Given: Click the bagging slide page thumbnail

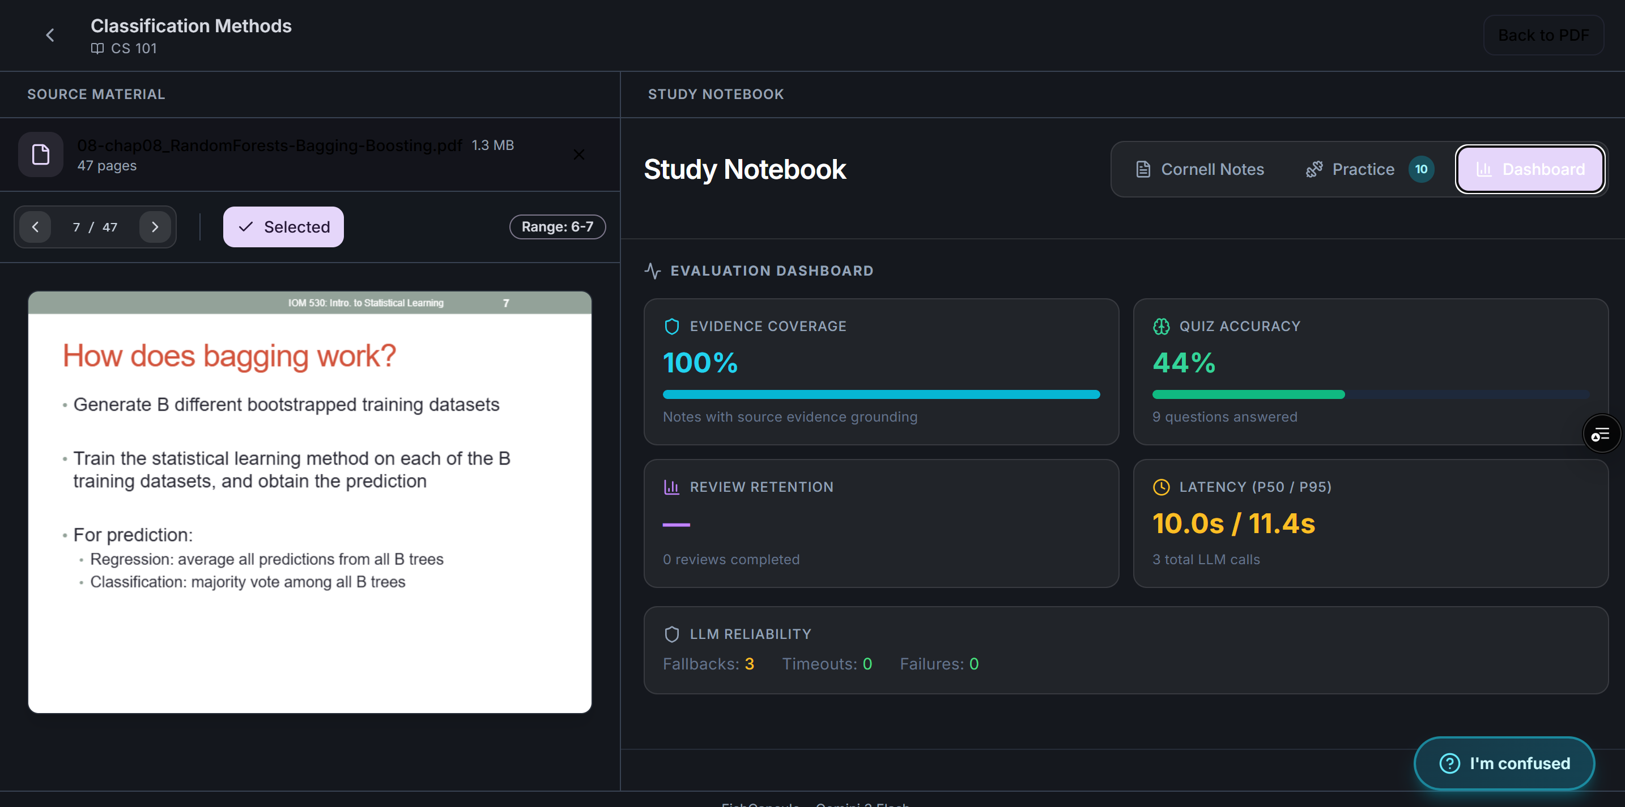Looking at the screenshot, I should 310,502.
